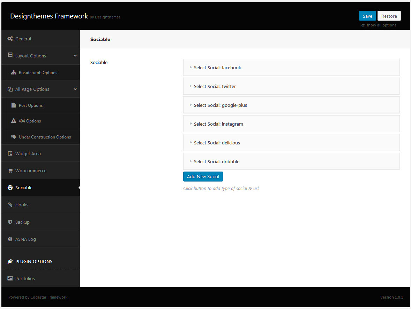This screenshot has height=309, width=411.
Task: Expand Layout Options submenu chevron
Action: pyautogui.click(x=75, y=56)
